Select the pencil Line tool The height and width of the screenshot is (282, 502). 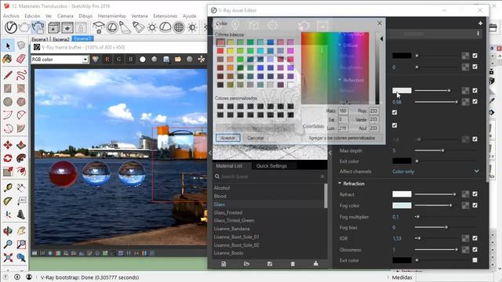8,75
